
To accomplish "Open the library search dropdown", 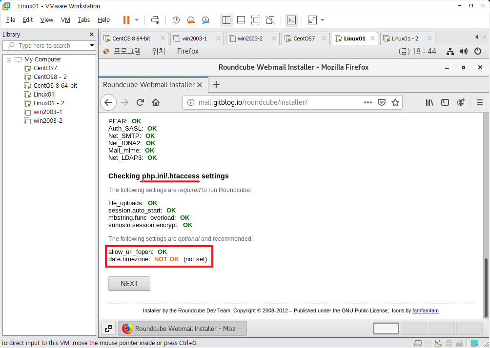I will click(92, 45).
